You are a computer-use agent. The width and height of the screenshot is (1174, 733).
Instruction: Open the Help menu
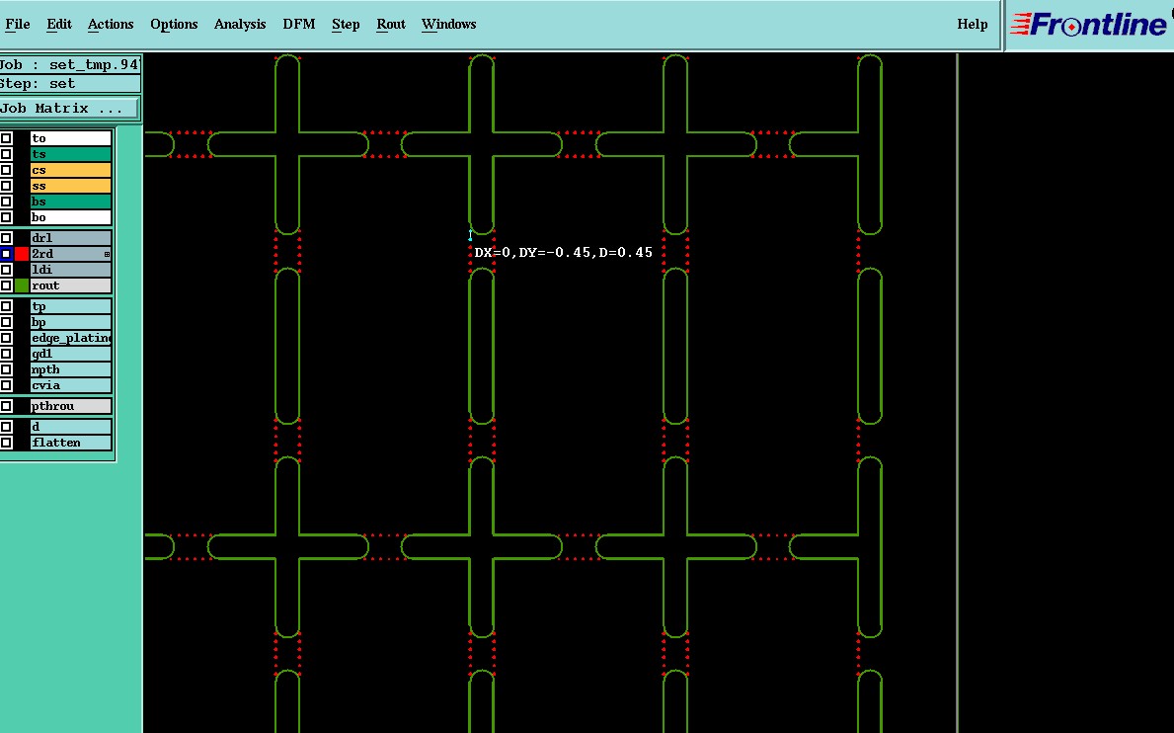(x=972, y=24)
